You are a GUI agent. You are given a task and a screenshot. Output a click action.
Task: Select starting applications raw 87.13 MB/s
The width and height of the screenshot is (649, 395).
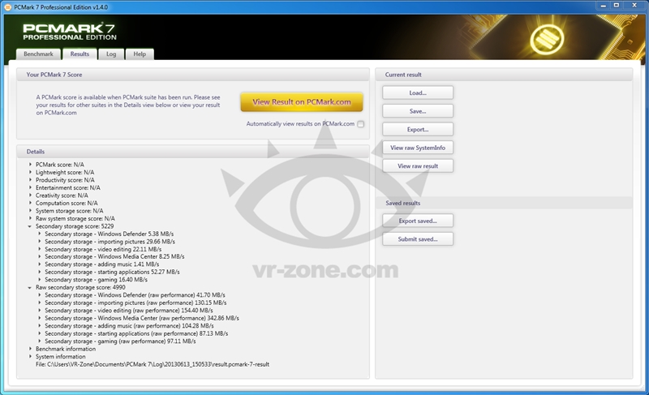tap(136, 333)
